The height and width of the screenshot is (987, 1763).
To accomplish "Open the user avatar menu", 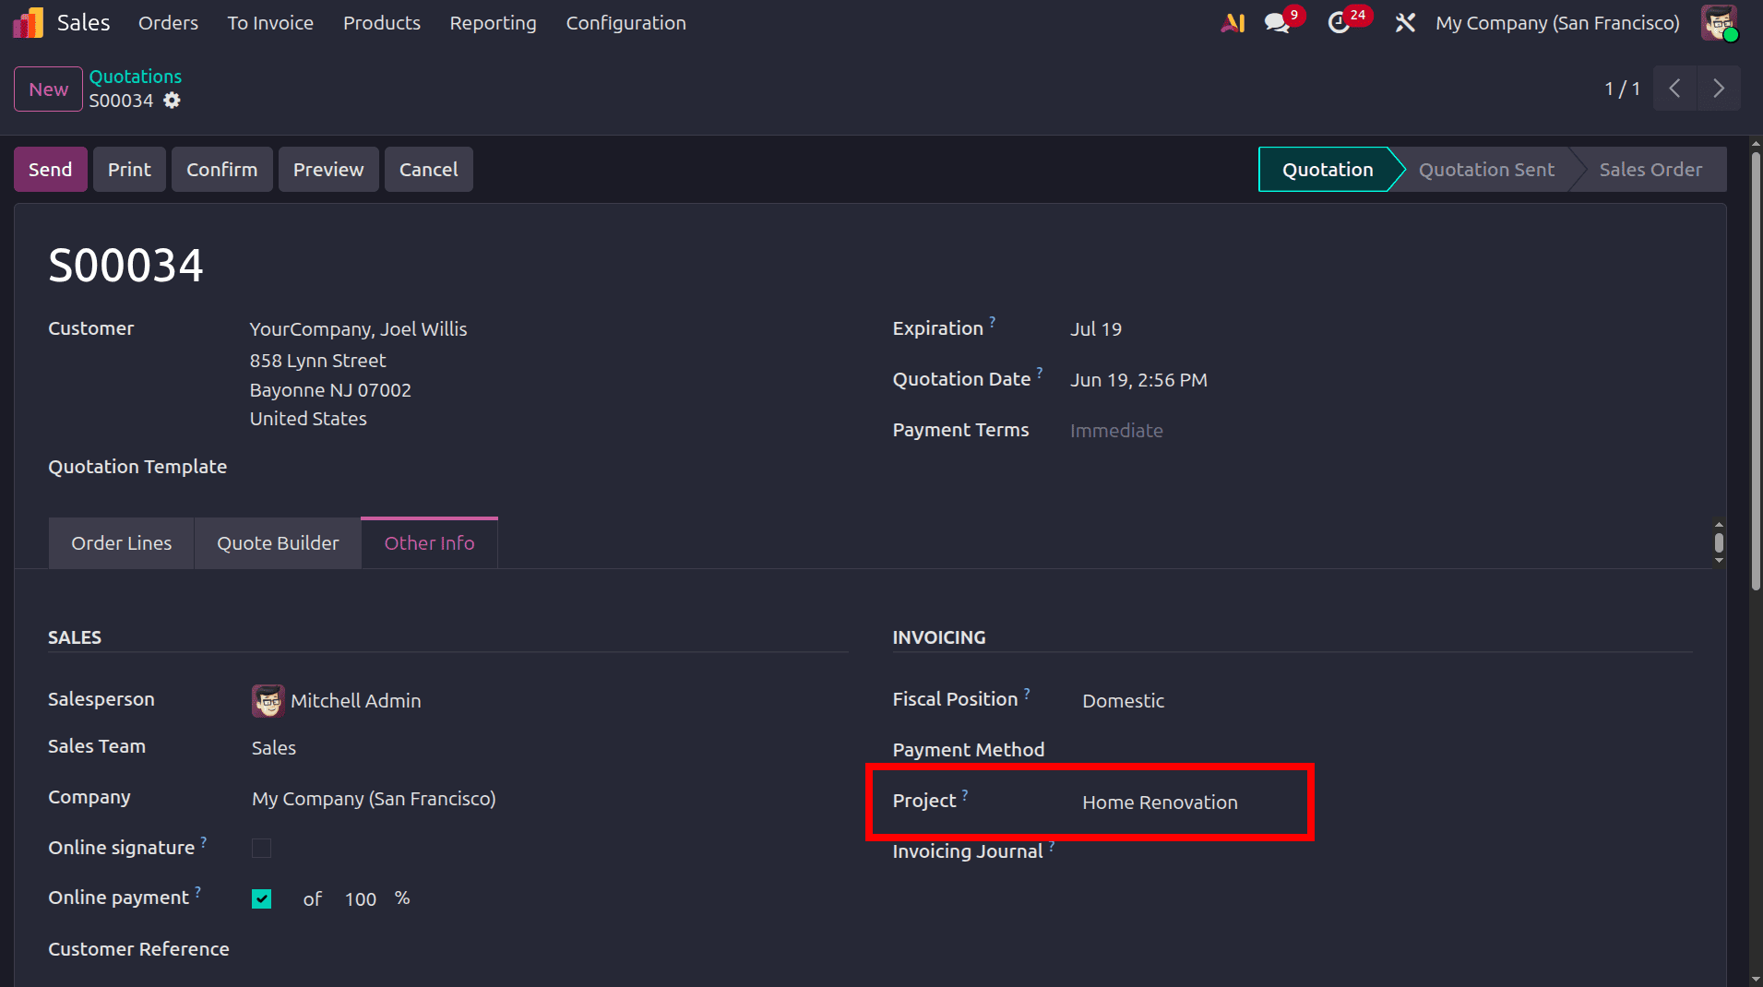I will 1720,23.
